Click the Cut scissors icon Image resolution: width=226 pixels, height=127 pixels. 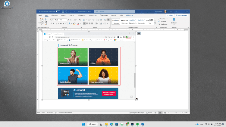46,19
